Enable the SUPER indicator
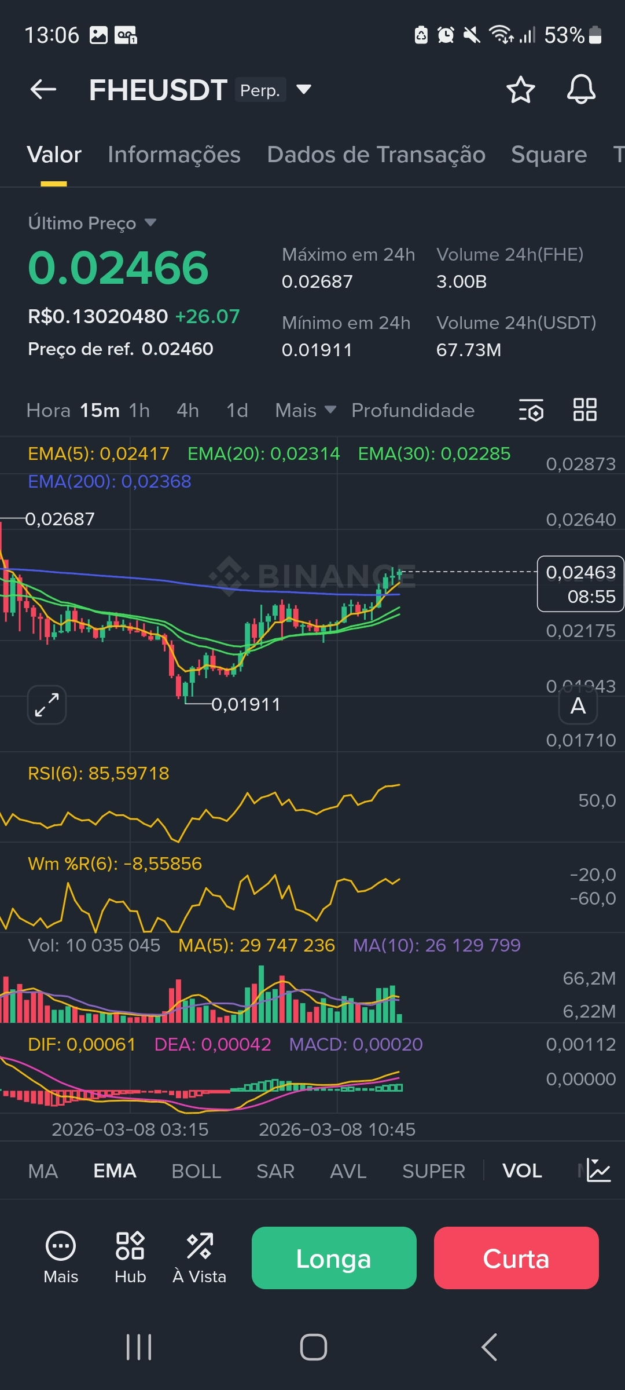Viewport: 625px width, 1390px height. 433,1171
